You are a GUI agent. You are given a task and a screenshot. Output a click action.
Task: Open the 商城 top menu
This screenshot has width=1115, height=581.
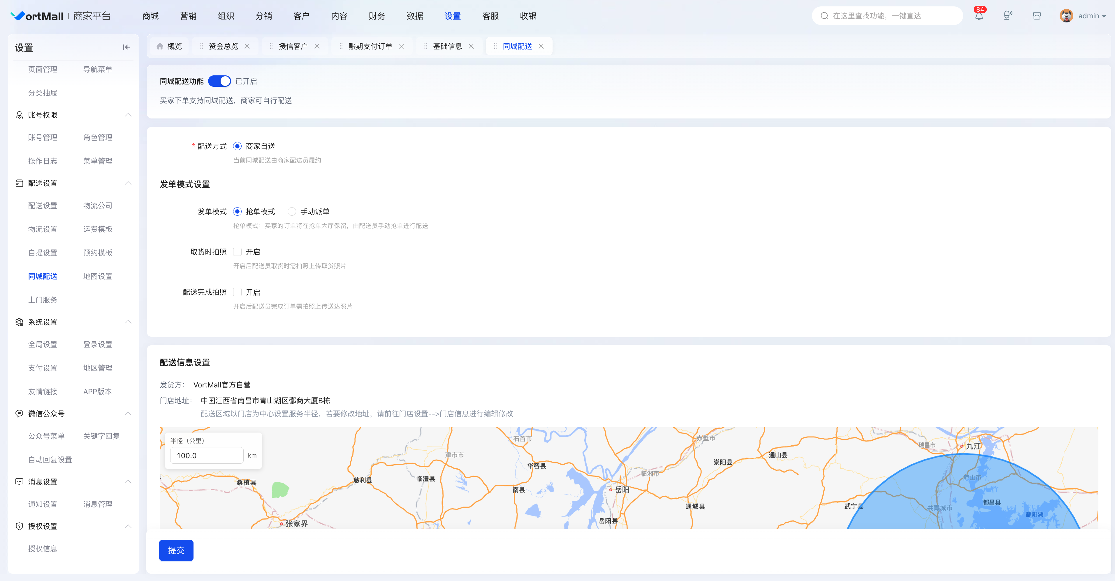tap(151, 16)
